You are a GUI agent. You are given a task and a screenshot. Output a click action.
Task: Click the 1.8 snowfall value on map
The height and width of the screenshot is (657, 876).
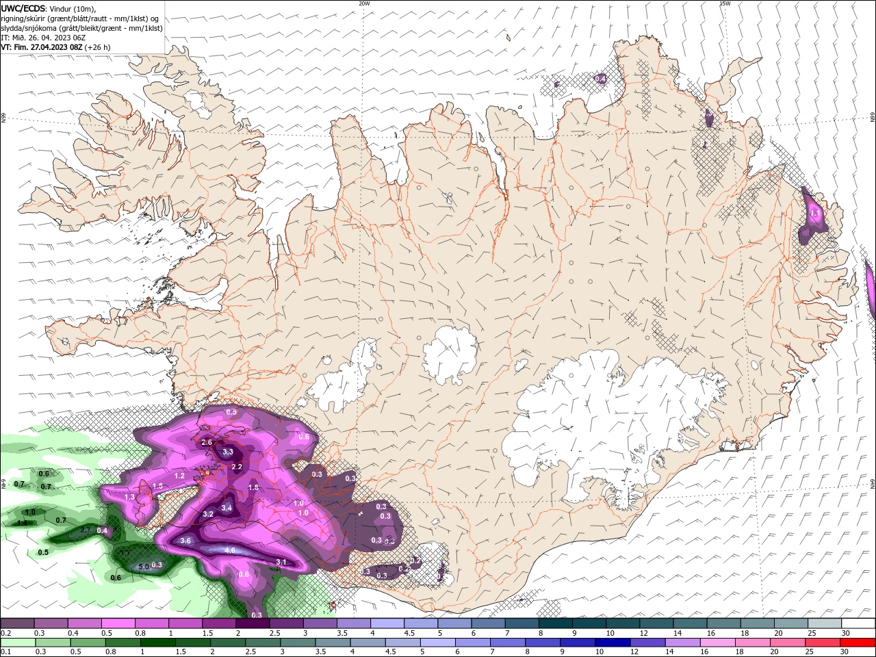coord(253,487)
